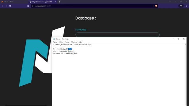Viewport: 189px width, 106px height.
Task: Click the Nomax_Full license key line
Action: tap(72, 44)
